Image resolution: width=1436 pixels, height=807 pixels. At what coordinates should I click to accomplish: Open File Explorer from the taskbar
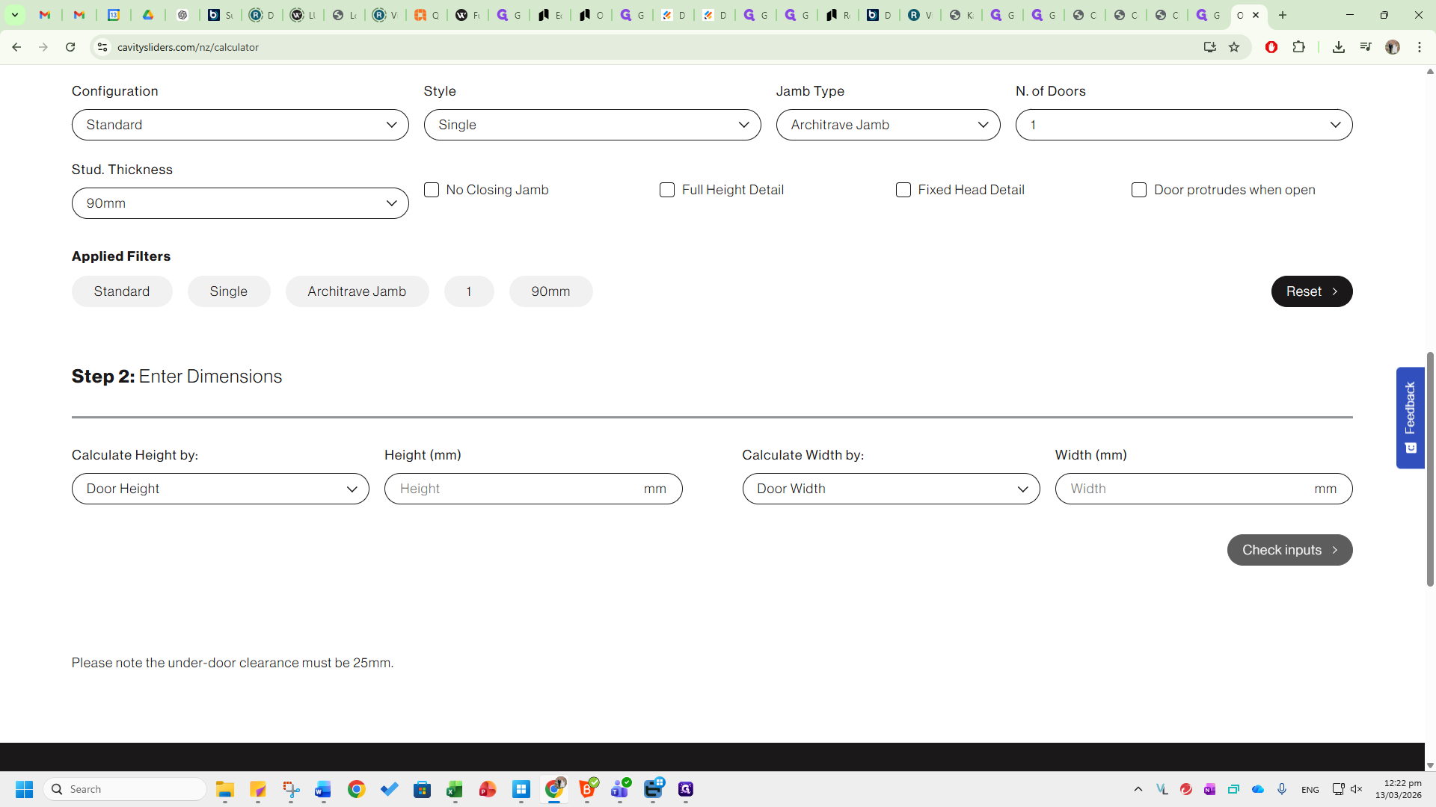click(225, 789)
